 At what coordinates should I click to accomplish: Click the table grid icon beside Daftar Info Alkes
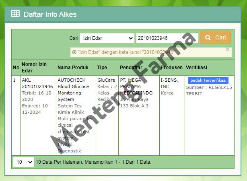pyautogui.click(x=15, y=14)
